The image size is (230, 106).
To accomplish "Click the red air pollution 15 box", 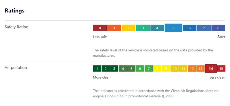I will (221, 68).
